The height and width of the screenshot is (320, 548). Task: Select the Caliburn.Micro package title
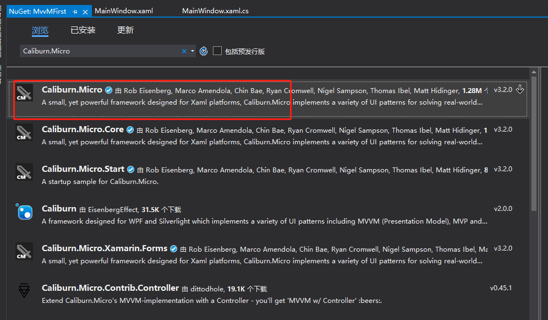(x=72, y=90)
